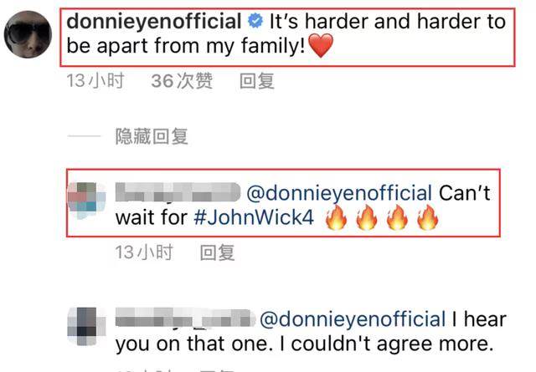The width and height of the screenshot is (536, 372).
Task: Click the first comment's 13小时 timestamp
Action: [x=95, y=81]
